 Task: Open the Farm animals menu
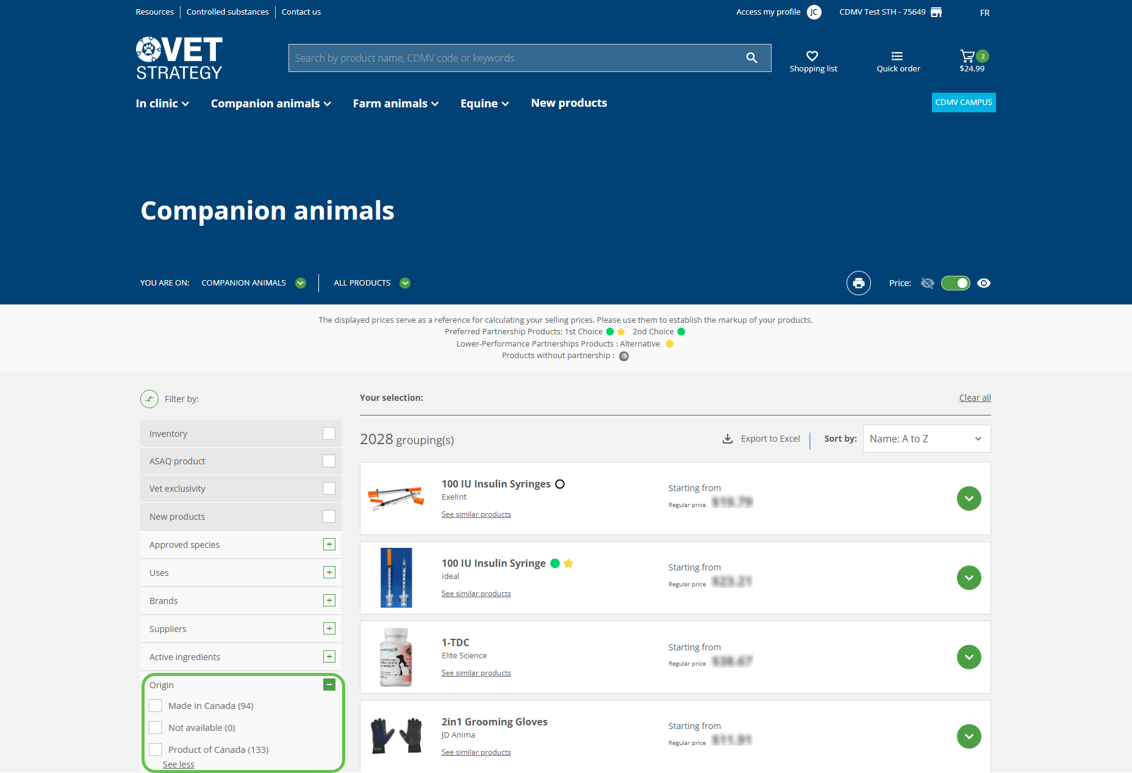[x=396, y=104]
